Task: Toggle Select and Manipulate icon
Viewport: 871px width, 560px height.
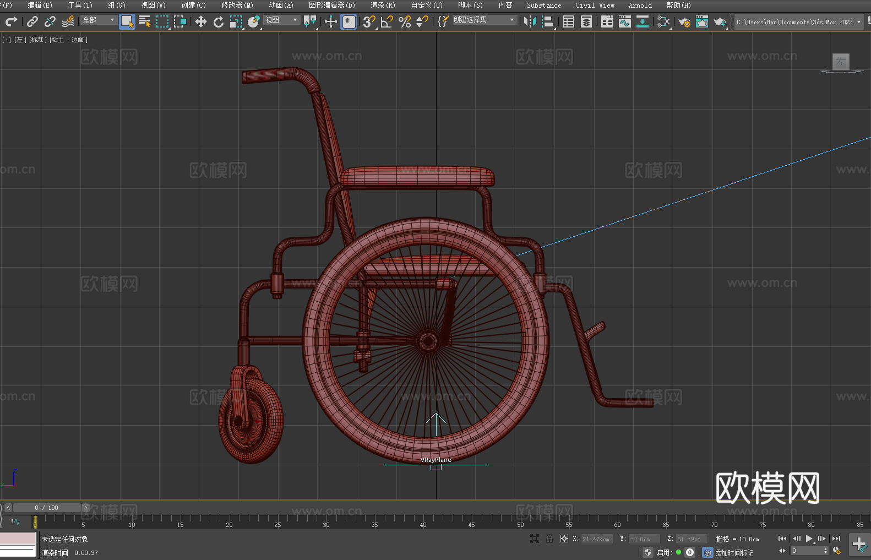Action: click(331, 21)
